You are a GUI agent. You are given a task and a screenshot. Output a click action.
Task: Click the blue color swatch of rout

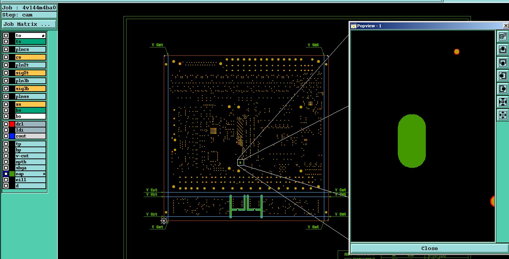tap(12, 136)
